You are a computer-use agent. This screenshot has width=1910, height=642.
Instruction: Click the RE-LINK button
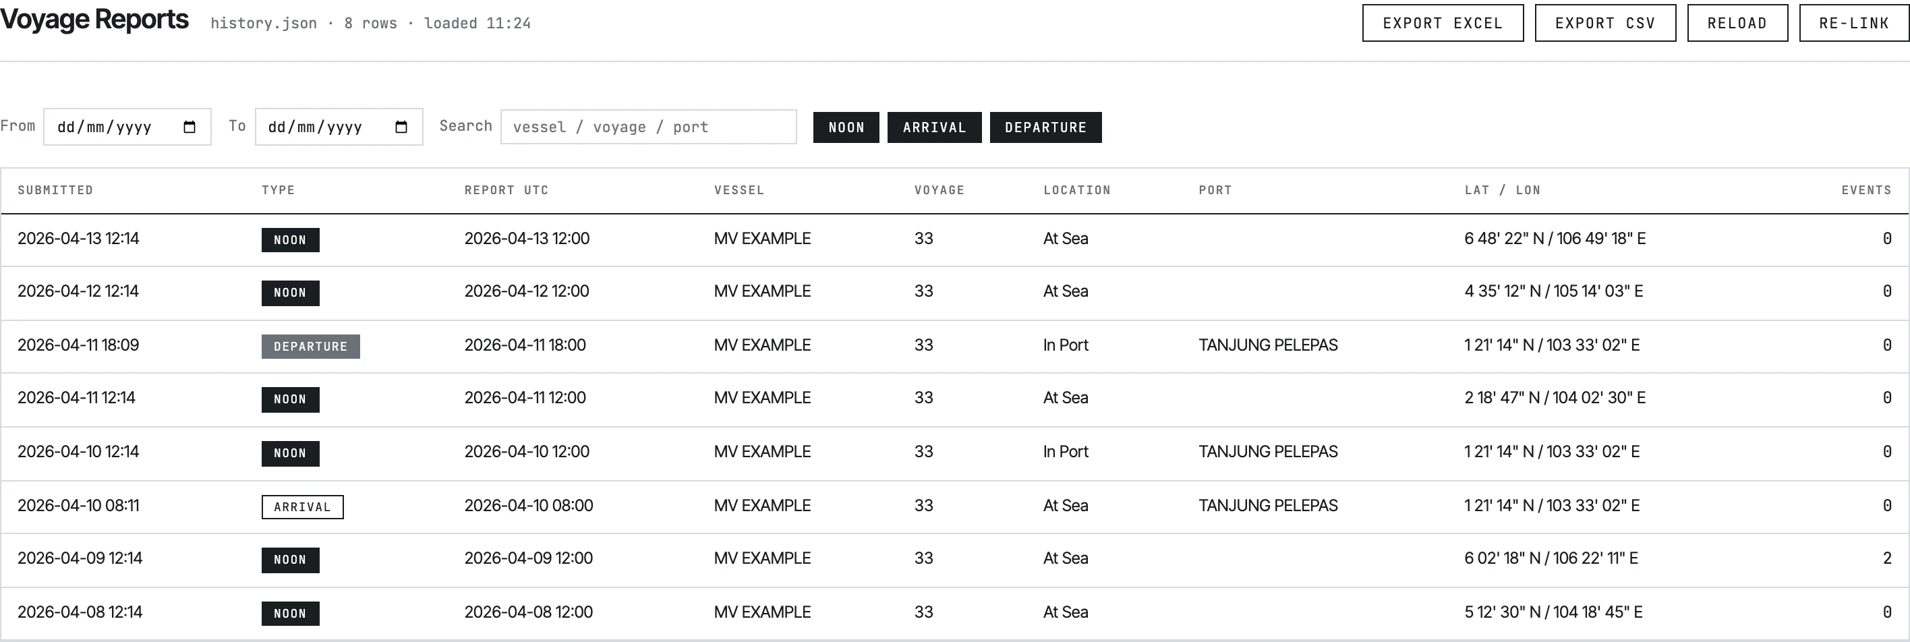[x=1853, y=23]
